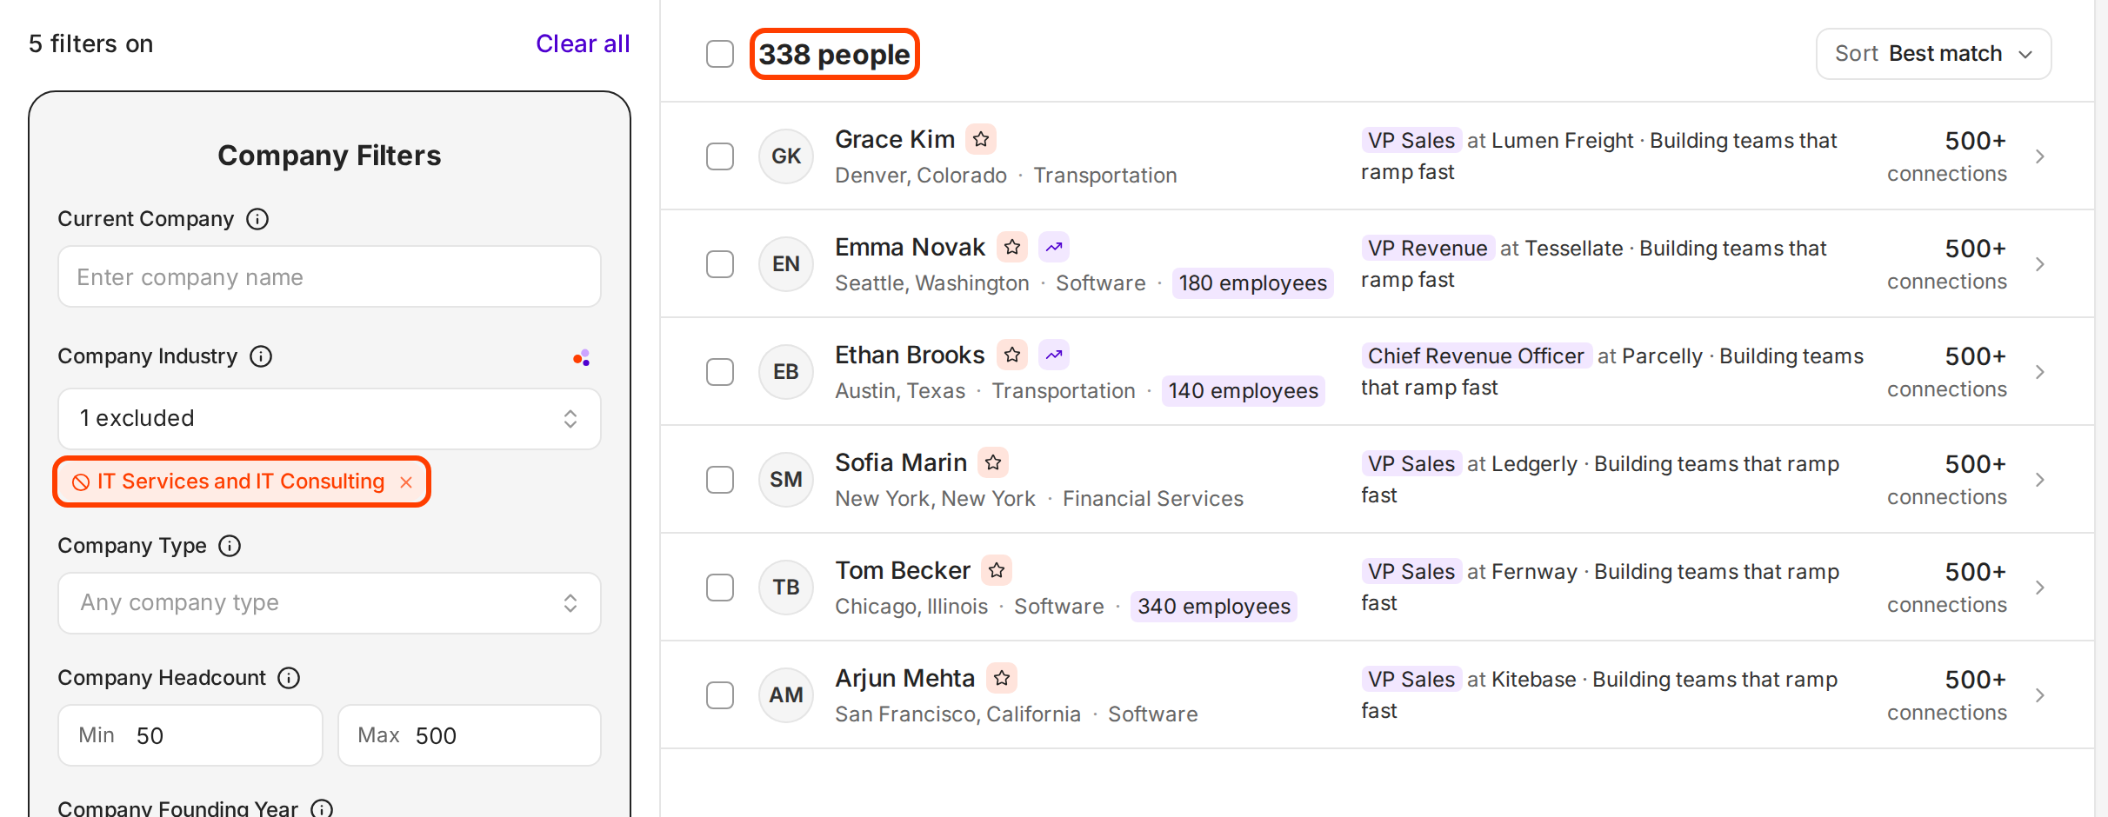Check the box for Ethan Brooks
The image size is (2108, 817).
[720, 372]
